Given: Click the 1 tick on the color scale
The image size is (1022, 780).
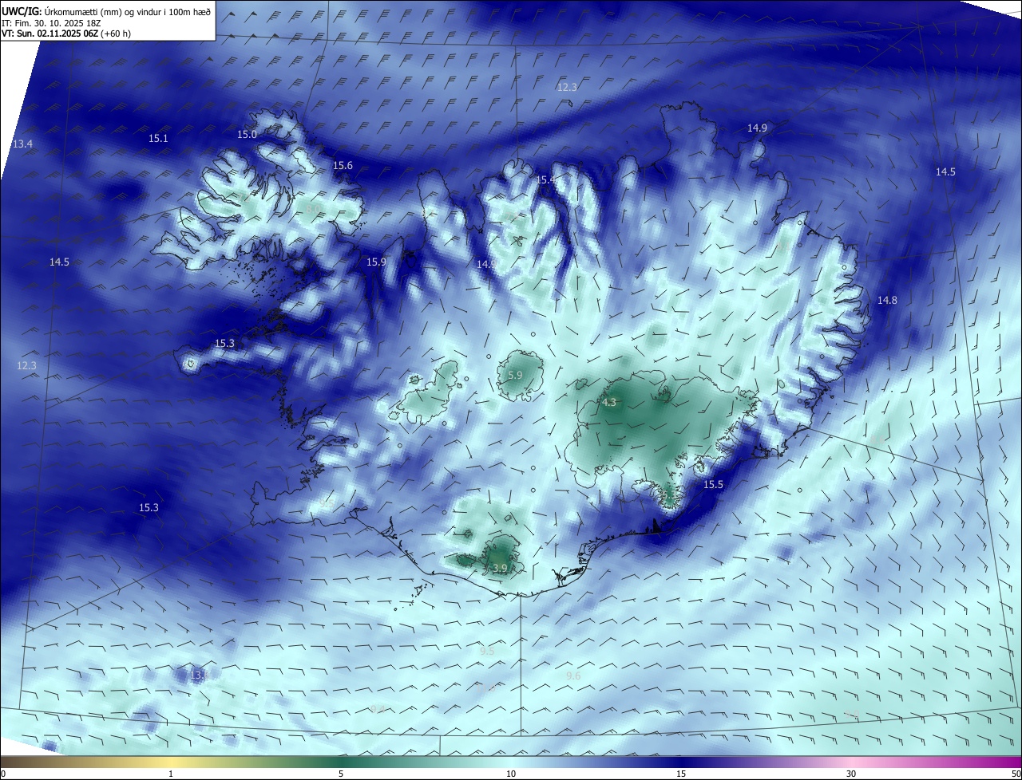Looking at the screenshot, I should click(171, 774).
